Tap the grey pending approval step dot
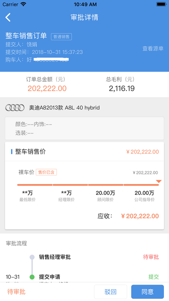169x301 pixels. pos(32,257)
